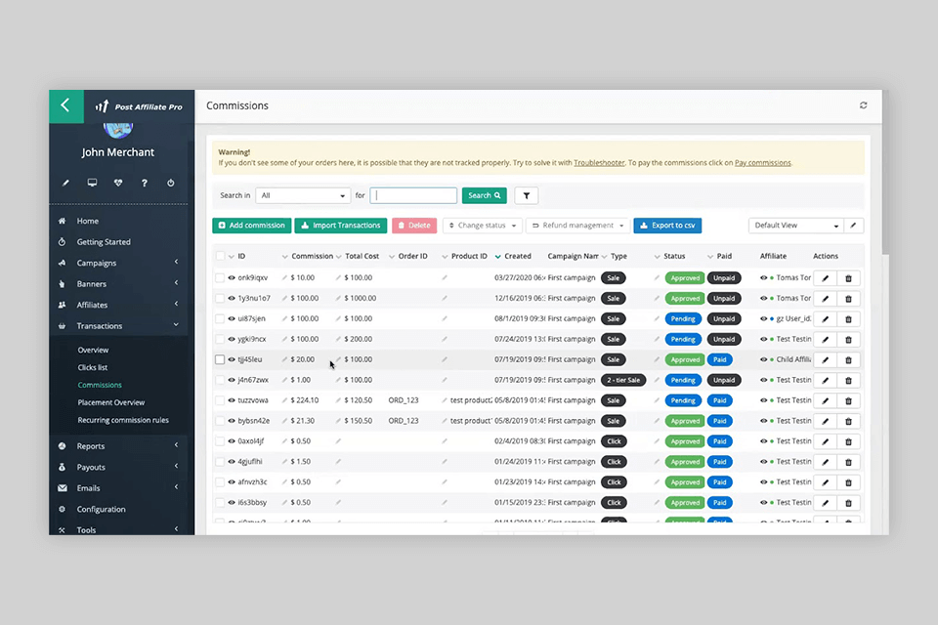The width and height of the screenshot is (938, 625).
Task: Click the power logout icon
Action: pyautogui.click(x=170, y=183)
